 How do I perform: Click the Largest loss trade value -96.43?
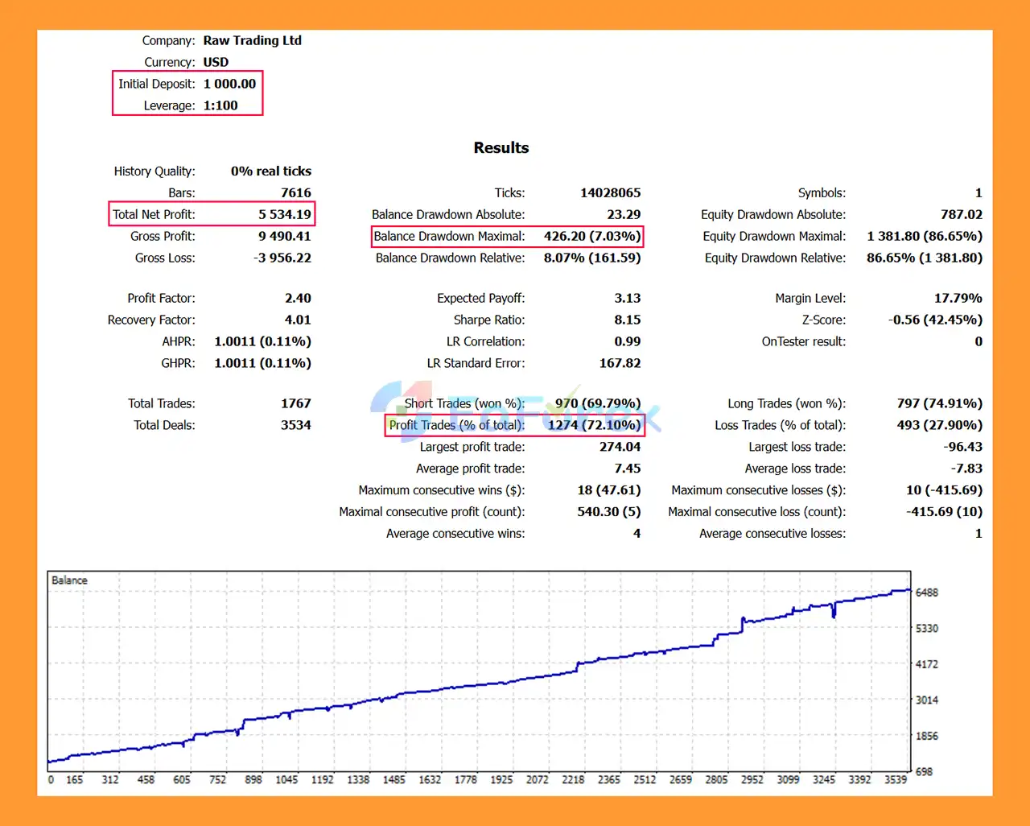962,447
